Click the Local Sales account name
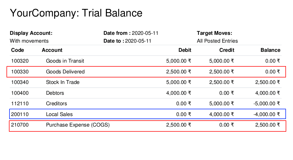The height and width of the screenshot is (160, 293). 59,114
